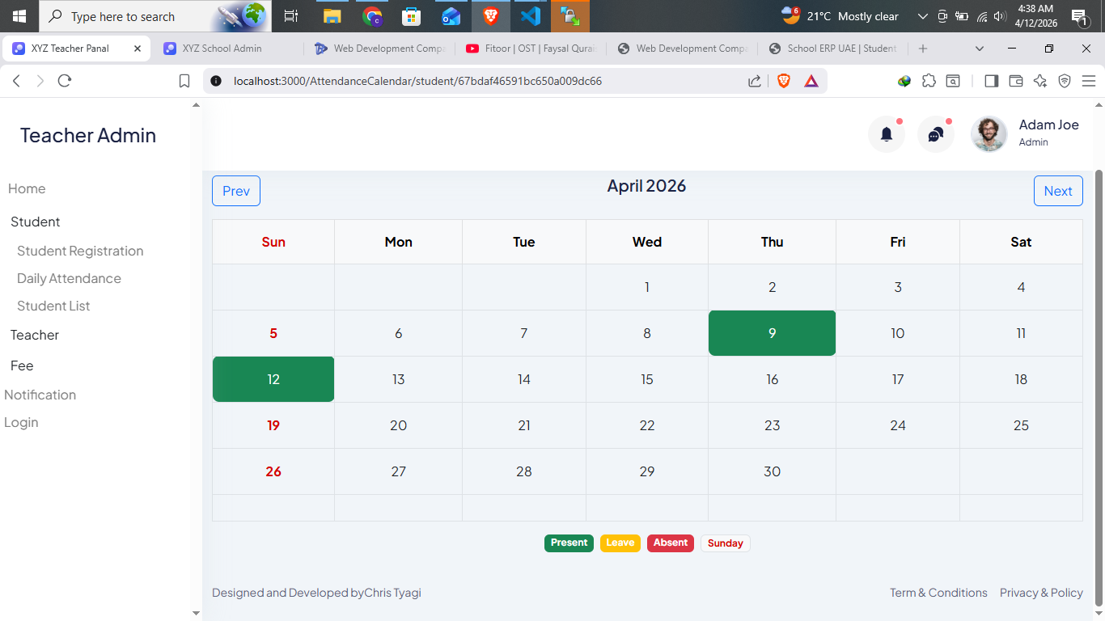Expand the Student menu in the sidebar

[x=36, y=222]
